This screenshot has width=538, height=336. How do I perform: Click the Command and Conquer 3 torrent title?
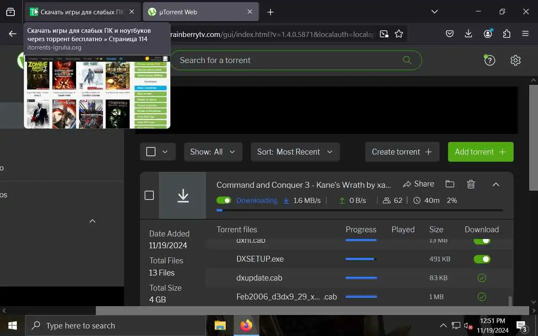(x=303, y=185)
